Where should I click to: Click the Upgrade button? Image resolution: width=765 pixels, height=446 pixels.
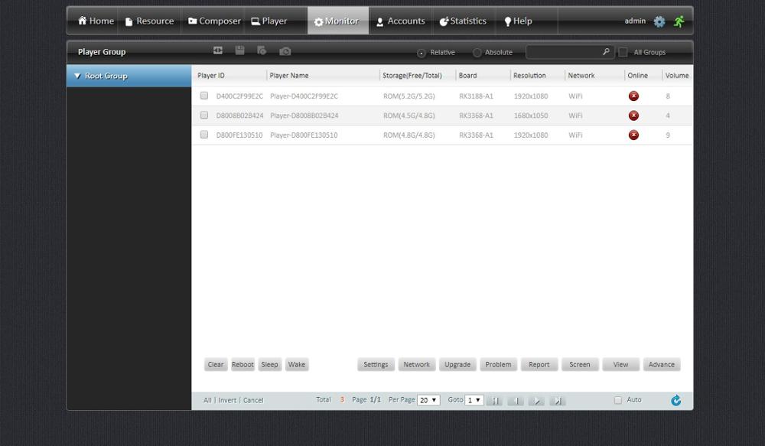click(457, 364)
